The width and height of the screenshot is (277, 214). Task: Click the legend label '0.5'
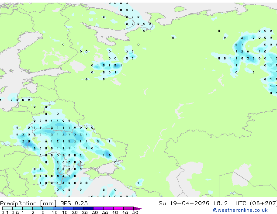click(15, 212)
